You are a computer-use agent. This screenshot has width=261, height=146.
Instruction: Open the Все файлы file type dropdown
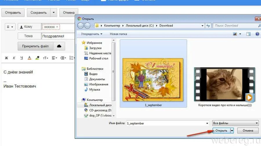pyautogui.click(x=235, y=123)
